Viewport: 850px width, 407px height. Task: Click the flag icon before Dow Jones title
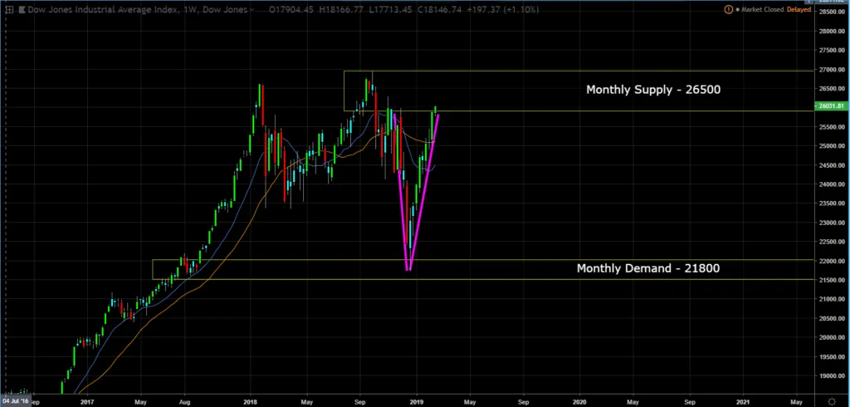tap(21, 9)
